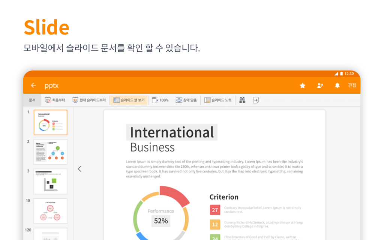Click the Performance chart label
The width and height of the screenshot is (384, 240).
pos(160,211)
